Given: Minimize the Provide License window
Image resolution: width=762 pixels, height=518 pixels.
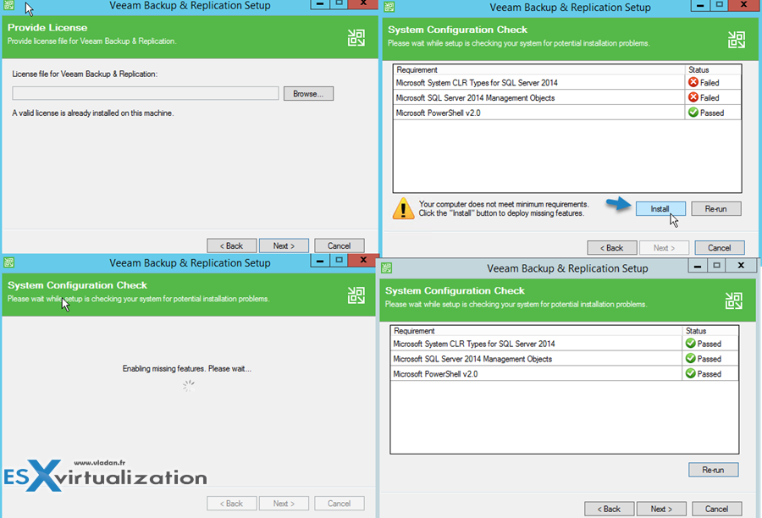Looking at the screenshot, I should click(x=320, y=3).
